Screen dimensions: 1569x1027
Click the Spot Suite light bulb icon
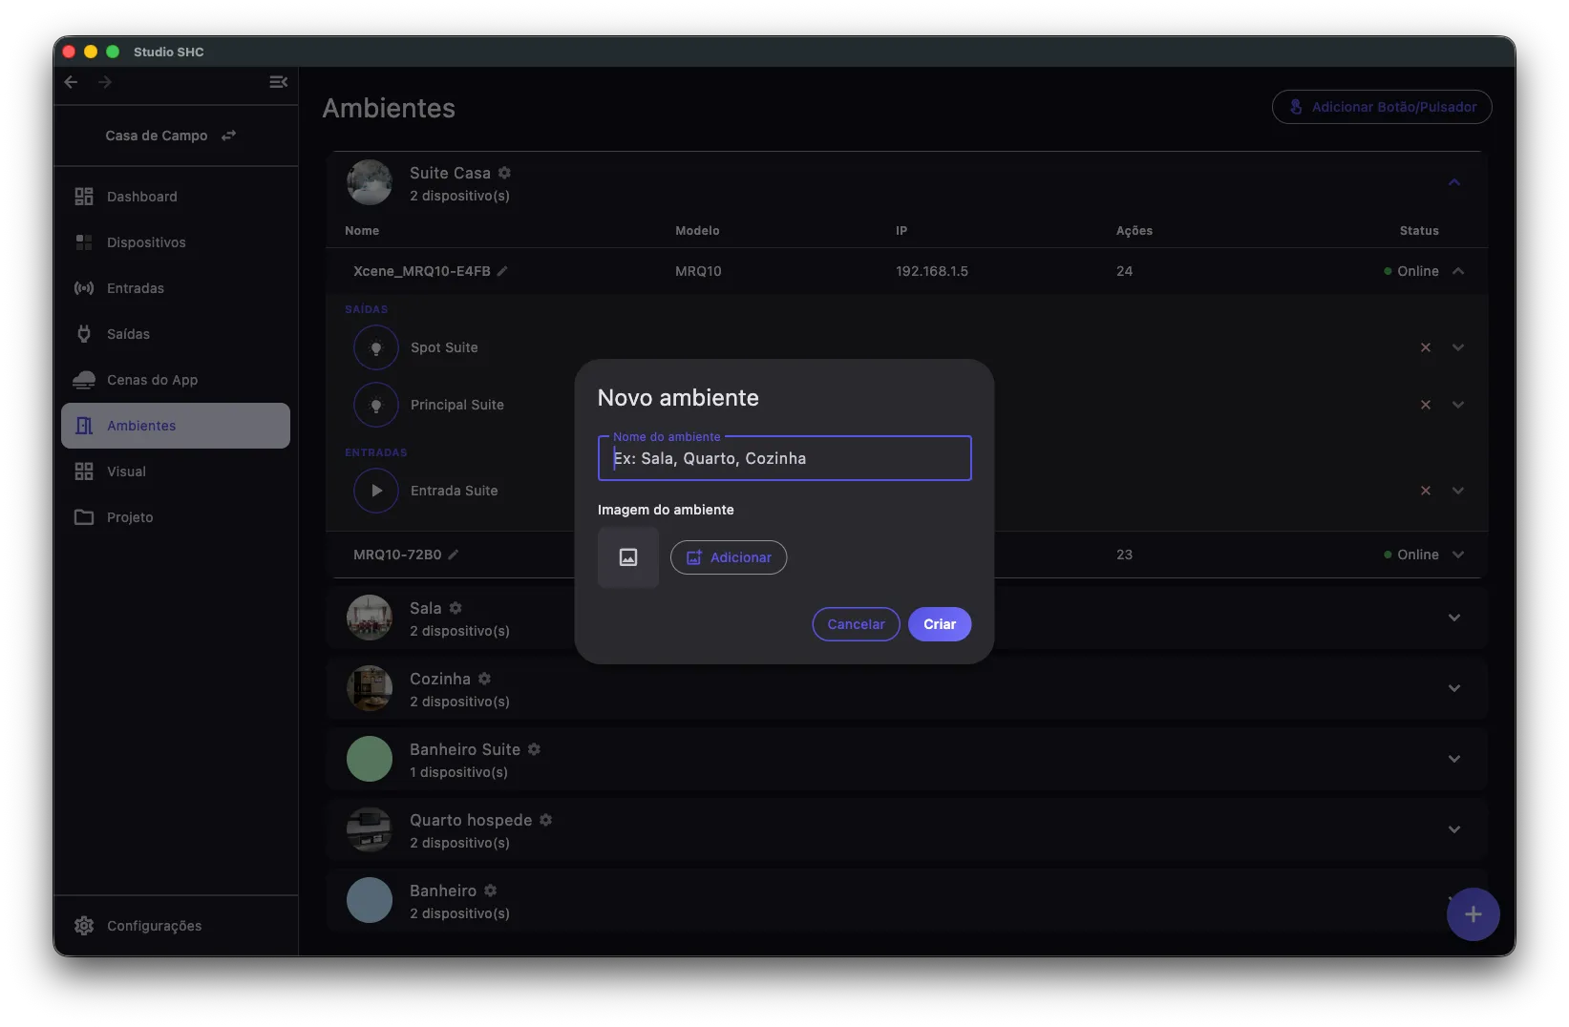[376, 347]
